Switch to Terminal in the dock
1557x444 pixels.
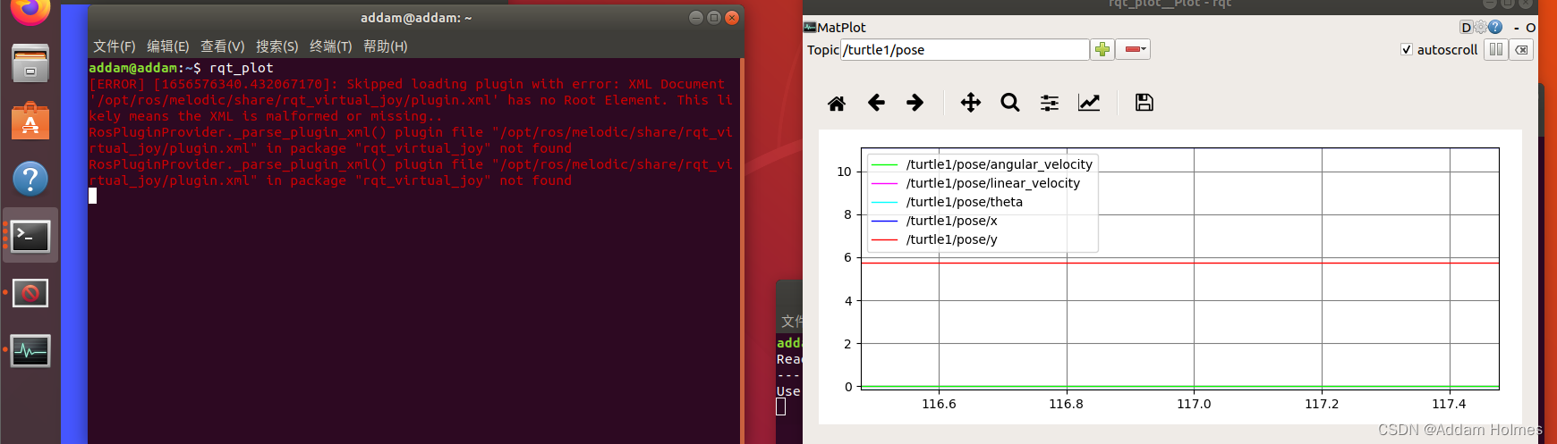coord(30,236)
